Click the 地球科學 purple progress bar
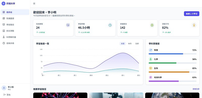202x98 pixels. [x=164, y=81]
